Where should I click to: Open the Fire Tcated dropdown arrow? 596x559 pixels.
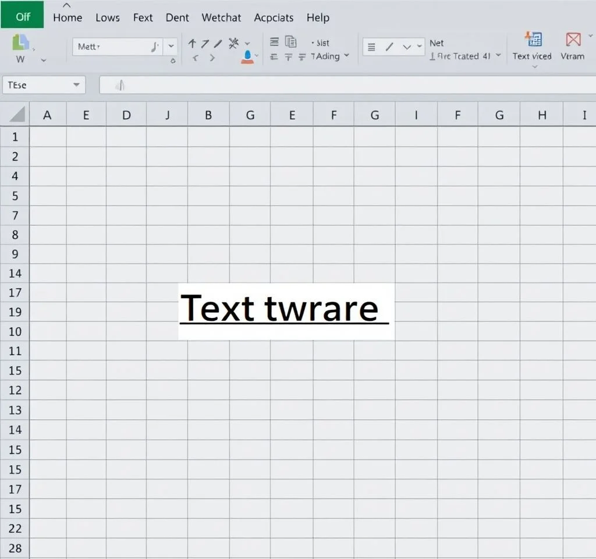click(498, 56)
